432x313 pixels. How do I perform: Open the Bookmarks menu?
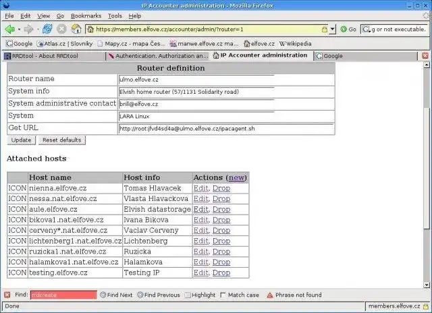(x=86, y=16)
